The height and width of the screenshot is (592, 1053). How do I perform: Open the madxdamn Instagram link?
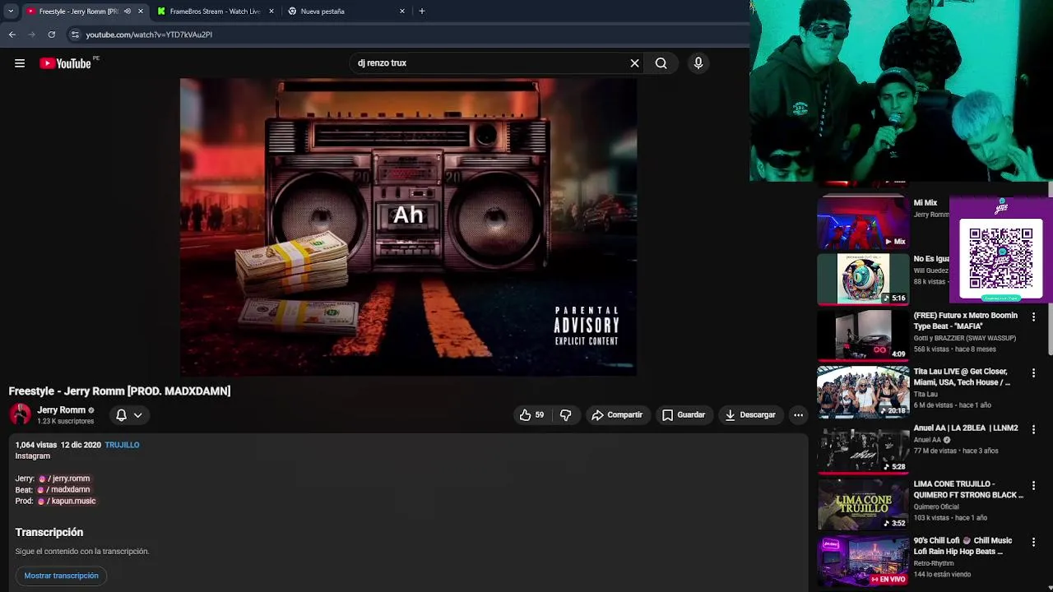[x=65, y=490]
